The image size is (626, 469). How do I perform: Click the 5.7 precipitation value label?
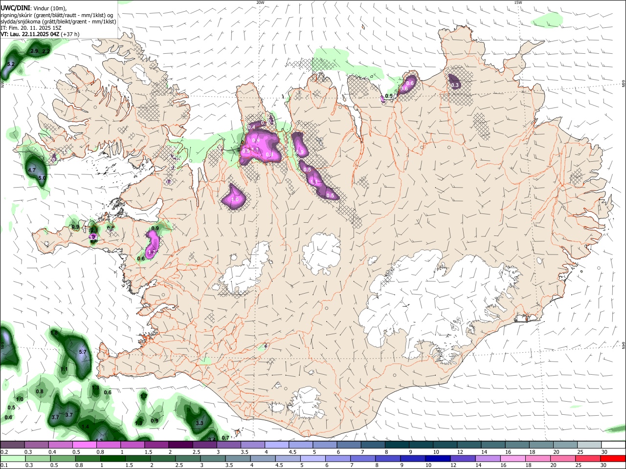83,352
